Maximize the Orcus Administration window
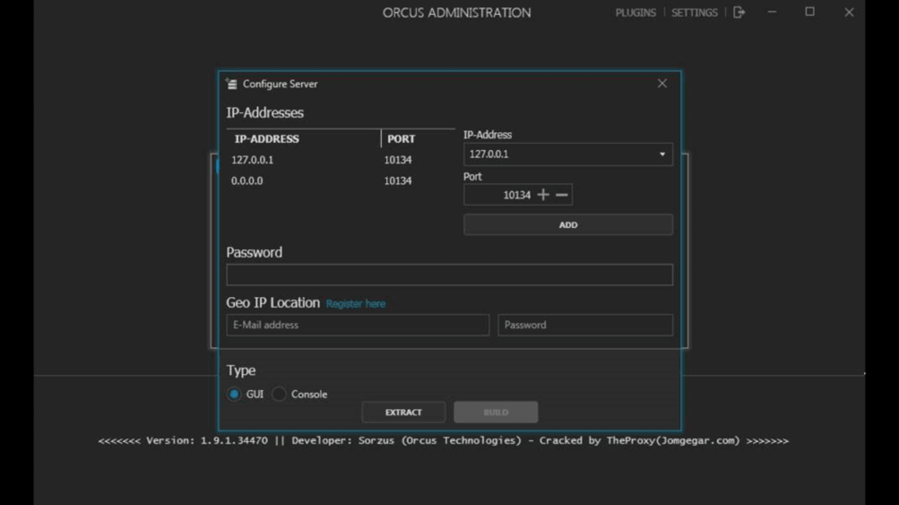 pyautogui.click(x=809, y=12)
